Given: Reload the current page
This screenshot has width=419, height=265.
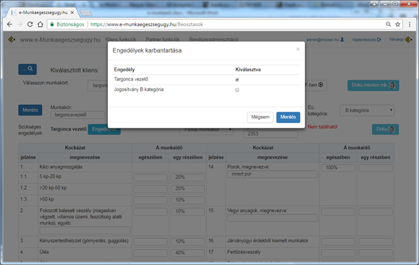Looking at the screenshot, I should click(x=30, y=24).
